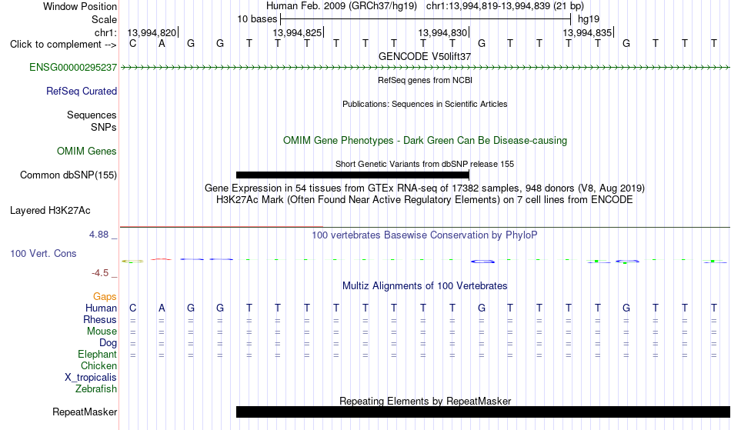Click the Layered H3K27Ac track label
This screenshot has height=430, width=731.
point(50,211)
